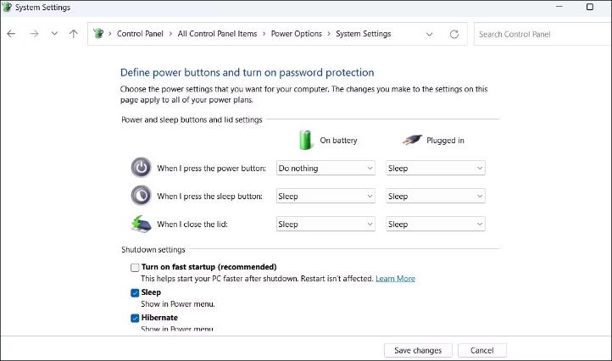Screen dimensions: 612x361
Task: Click the power button icon
Action: pos(141,168)
